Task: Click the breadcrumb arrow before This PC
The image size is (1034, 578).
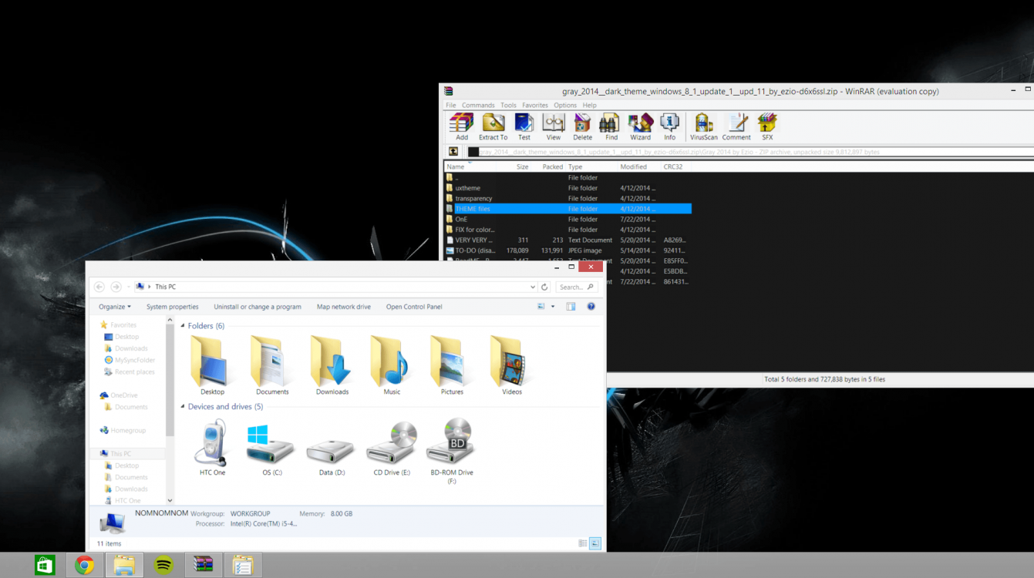Action: [x=150, y=287]
